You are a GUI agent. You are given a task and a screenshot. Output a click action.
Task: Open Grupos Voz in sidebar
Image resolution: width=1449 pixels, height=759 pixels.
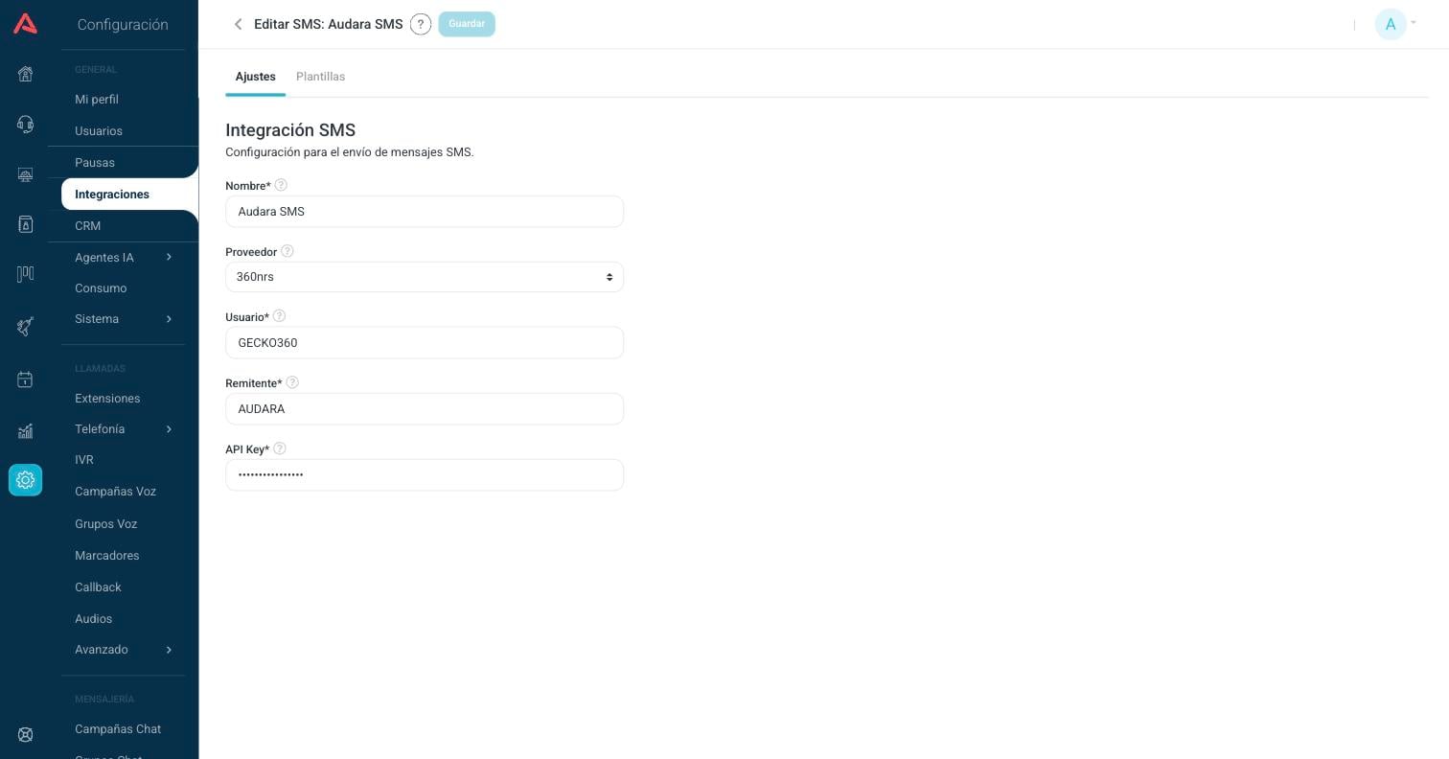click(x=105, y=524)
